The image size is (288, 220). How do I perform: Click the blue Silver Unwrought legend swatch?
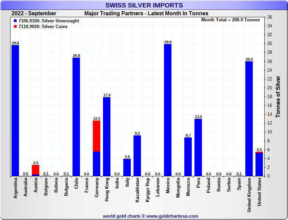15,21
